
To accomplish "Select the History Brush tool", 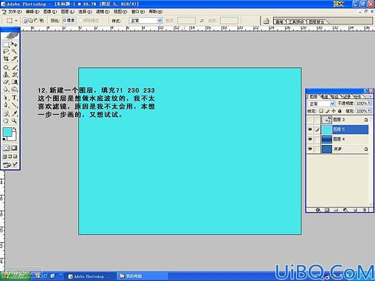I will (14, 75).
